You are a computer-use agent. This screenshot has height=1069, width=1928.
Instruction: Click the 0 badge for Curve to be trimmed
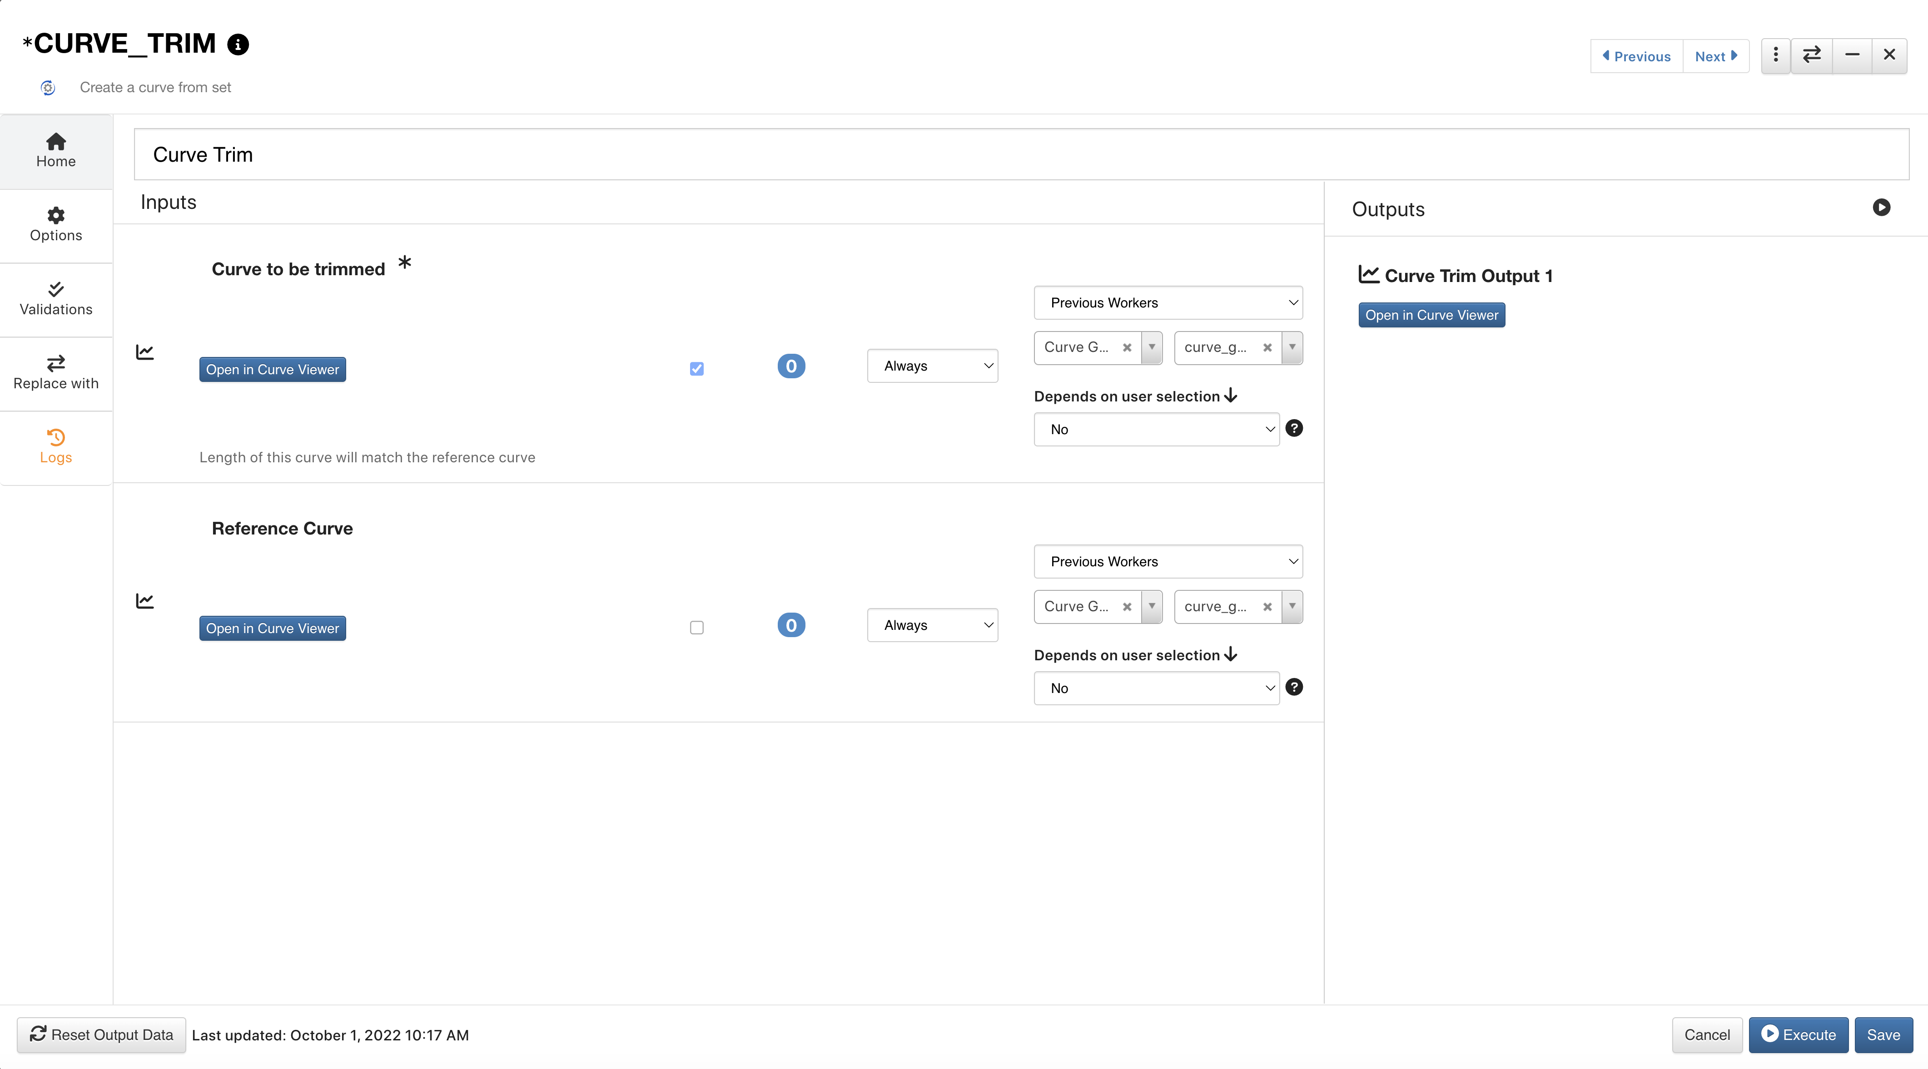(x=791, y=366)
